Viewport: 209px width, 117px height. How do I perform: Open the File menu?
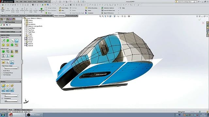click(x=17, y=2)
